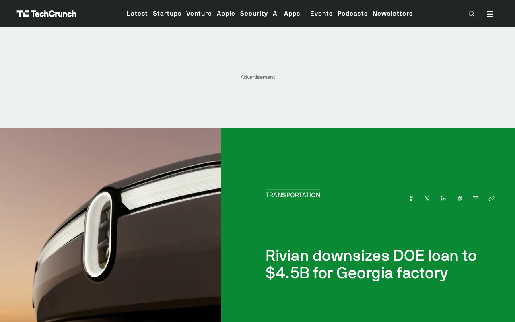This screenshot has height=322, width=515.
Task: Open the hamburger menu icon
Action: click(490, 14)
